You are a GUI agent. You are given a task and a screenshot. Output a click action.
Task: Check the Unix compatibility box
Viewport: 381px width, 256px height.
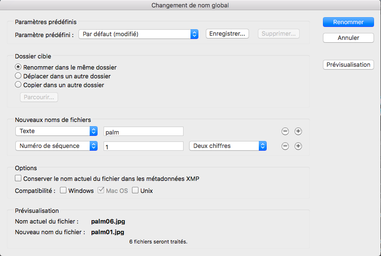pyautogui.click(x=135, y=191)
